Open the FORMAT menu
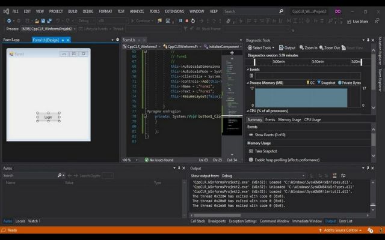 tap(105, 11)
